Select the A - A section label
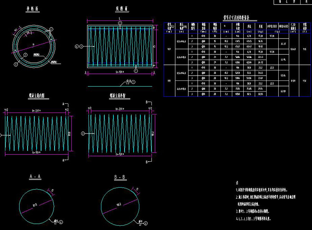Image resolution: width=312 pixels, height=230 pixels. click(35, 177)
